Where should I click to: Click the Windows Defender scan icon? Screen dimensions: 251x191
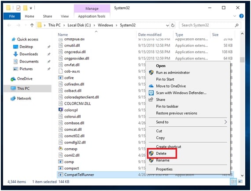point(151,93)
